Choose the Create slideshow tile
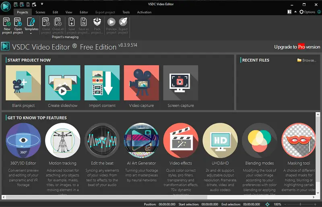Screen dimensions: 322x207 [x=63, y=83]
